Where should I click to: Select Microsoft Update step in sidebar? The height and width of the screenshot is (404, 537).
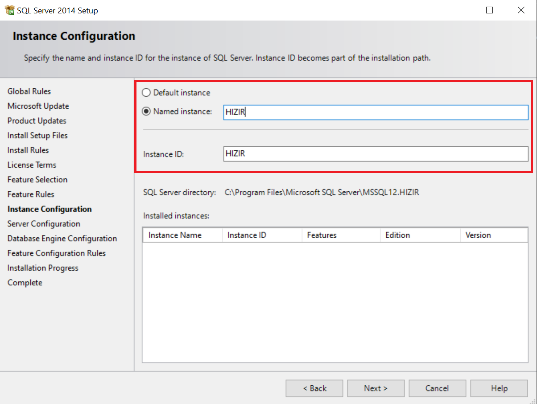38,106
